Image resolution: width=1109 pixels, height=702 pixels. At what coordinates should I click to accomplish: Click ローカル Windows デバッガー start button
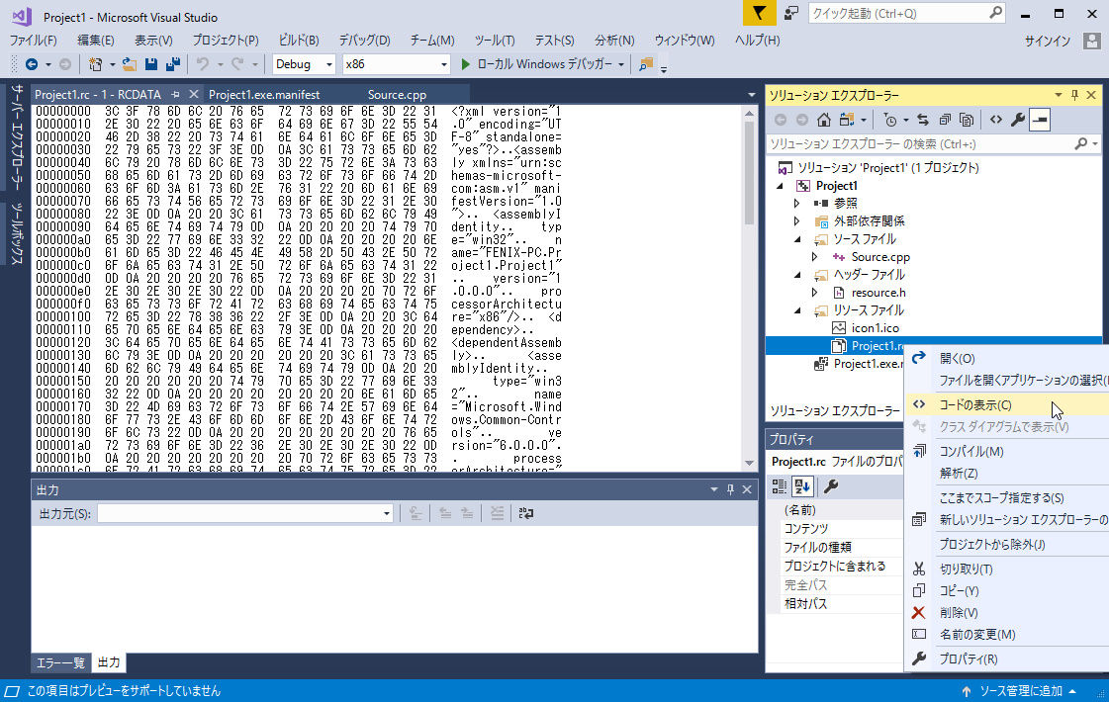tap(544, 64)
